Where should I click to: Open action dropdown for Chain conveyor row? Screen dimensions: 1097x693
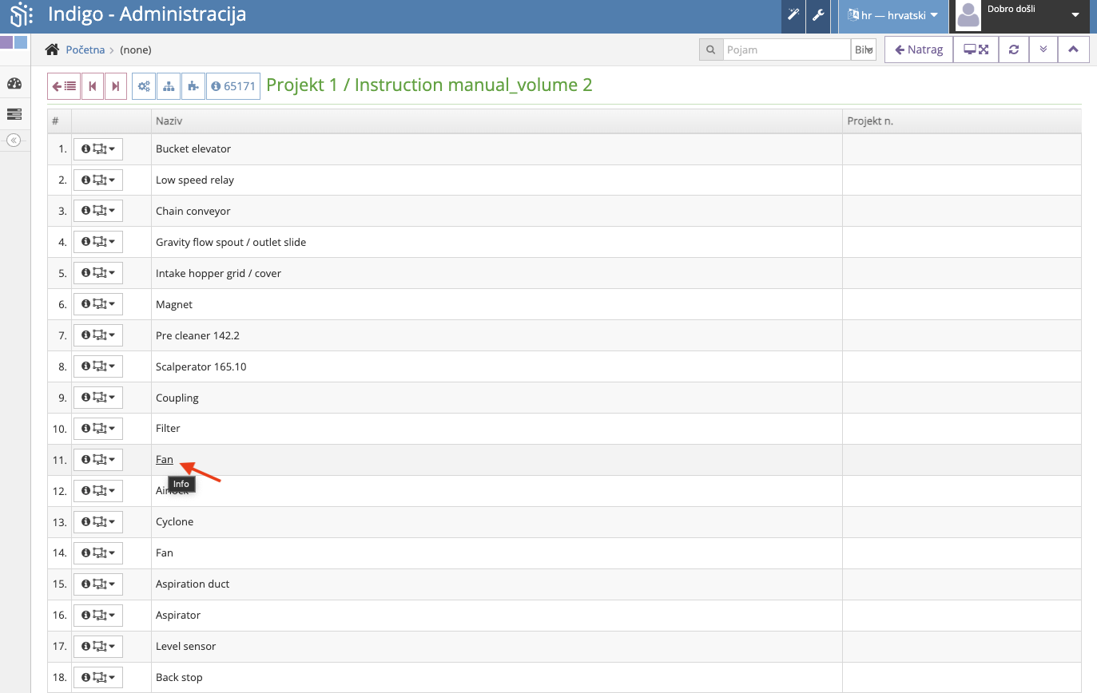[x=98, y=211]
